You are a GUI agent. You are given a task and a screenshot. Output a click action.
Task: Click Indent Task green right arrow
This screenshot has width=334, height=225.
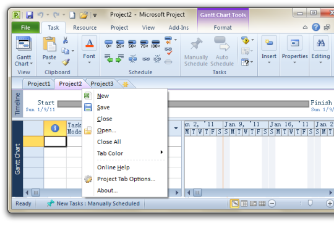click(120, 58)
